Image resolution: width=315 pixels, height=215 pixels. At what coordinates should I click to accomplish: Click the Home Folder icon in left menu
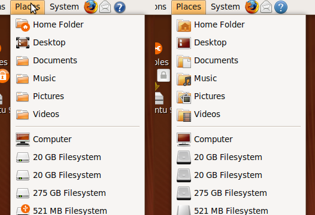[23, 25]
